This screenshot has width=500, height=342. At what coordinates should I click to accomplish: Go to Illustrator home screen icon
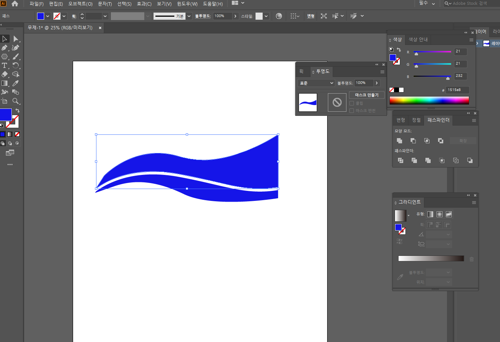click(x=15, y=4)
